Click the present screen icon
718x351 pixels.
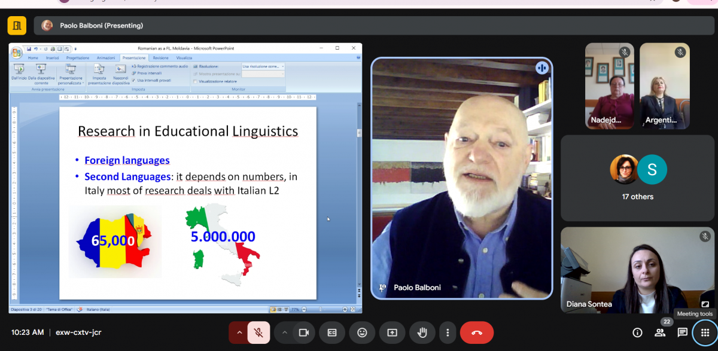pos(392,332)
